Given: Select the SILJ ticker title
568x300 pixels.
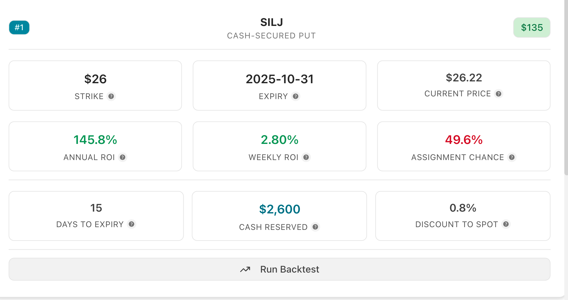Looking at the screenshot, I should tap(271, 22).
